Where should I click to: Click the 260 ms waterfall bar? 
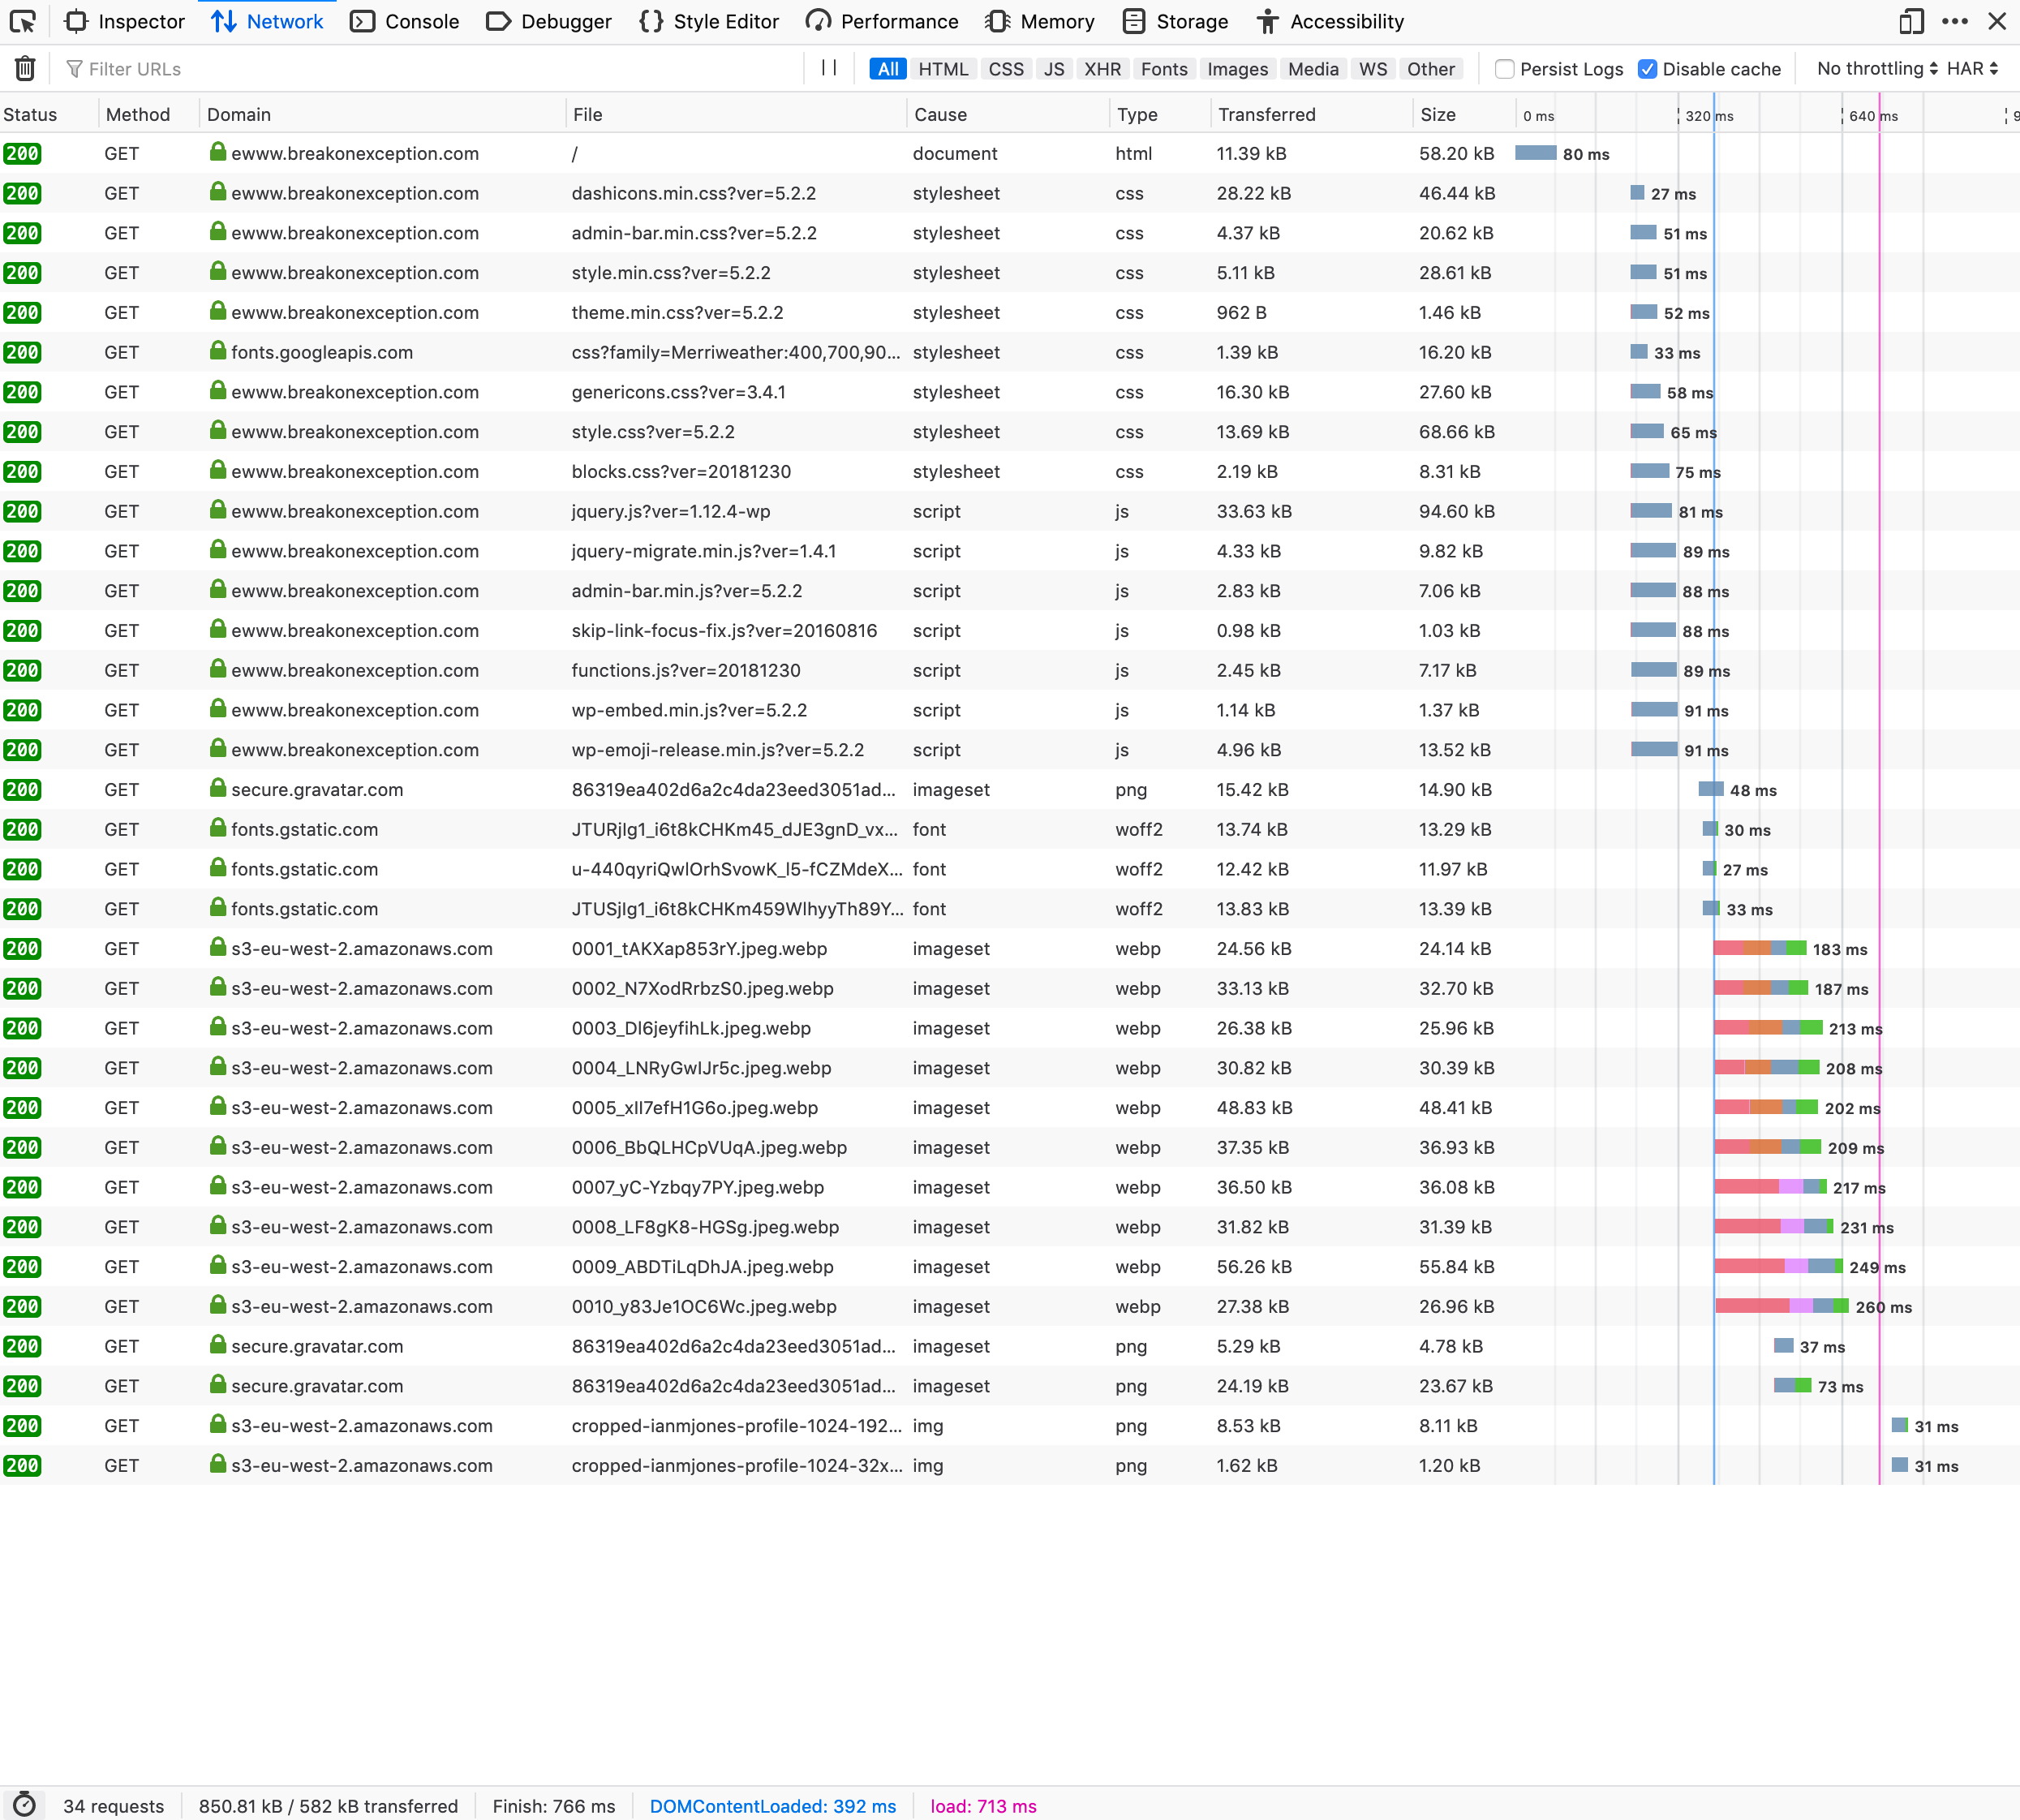tap(1781, 1305)
